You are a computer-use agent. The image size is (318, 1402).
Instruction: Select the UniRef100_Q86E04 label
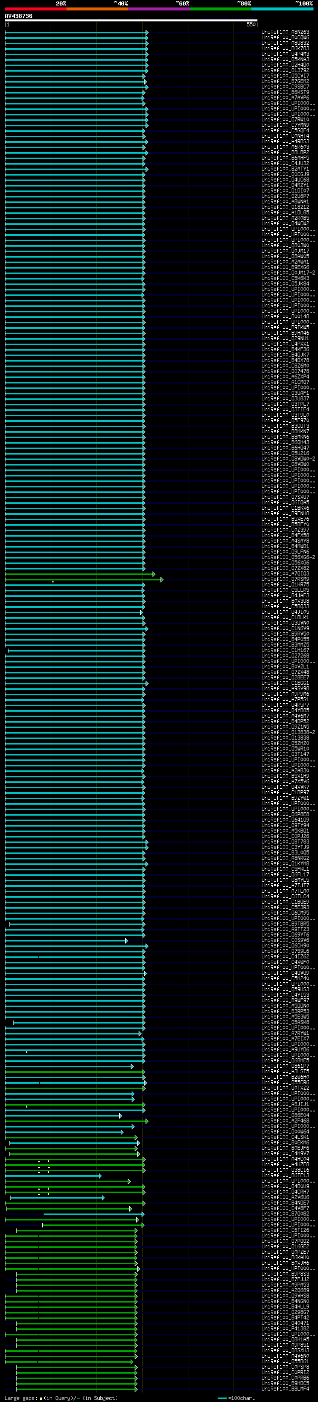point(285,1116)
